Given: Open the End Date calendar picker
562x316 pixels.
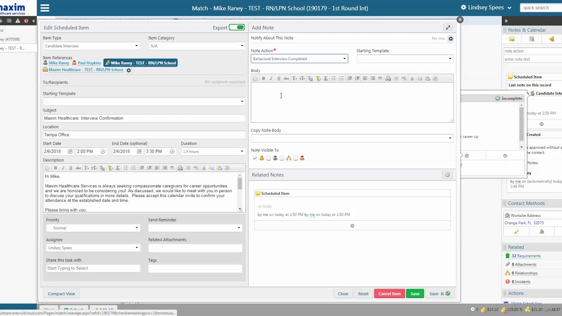Looking at the screenshot, I should [x=139, y=151].
